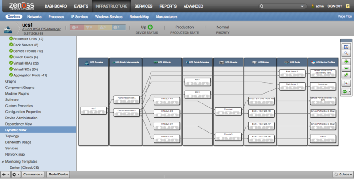Click the green check beside Rack Servers

coord(11,45)
